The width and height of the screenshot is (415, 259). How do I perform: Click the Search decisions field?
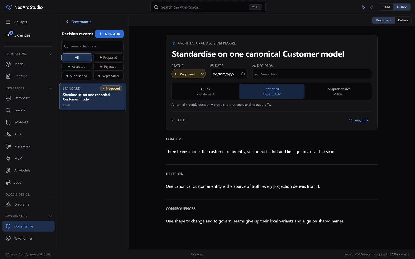[93, 46]
